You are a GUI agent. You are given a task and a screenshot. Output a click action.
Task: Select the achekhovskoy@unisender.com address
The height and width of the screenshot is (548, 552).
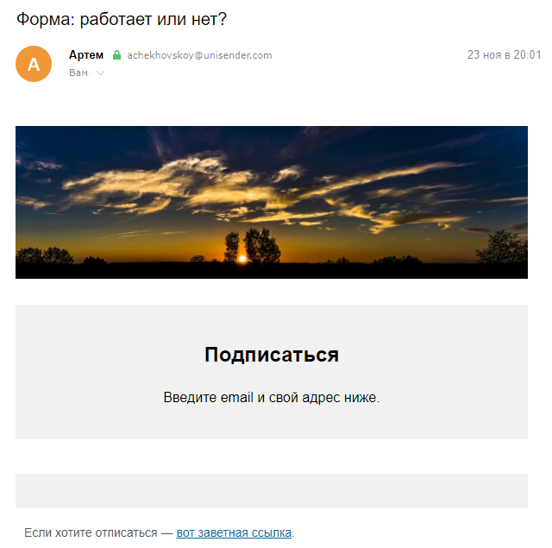(x=199, y=55)
